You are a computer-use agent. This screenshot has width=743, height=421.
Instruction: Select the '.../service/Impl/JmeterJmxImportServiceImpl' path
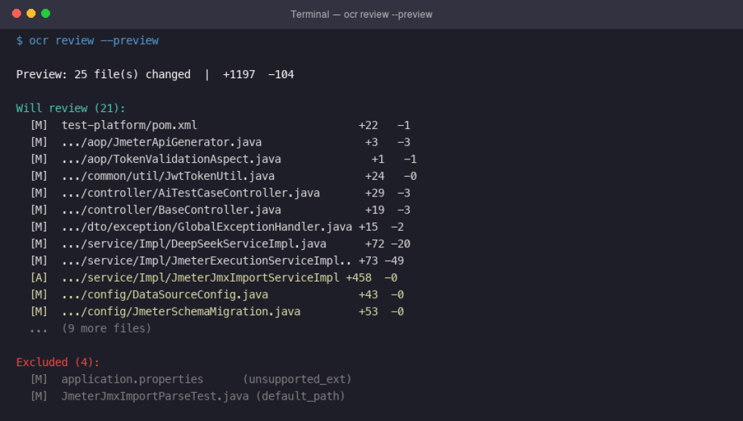point(200,277)
